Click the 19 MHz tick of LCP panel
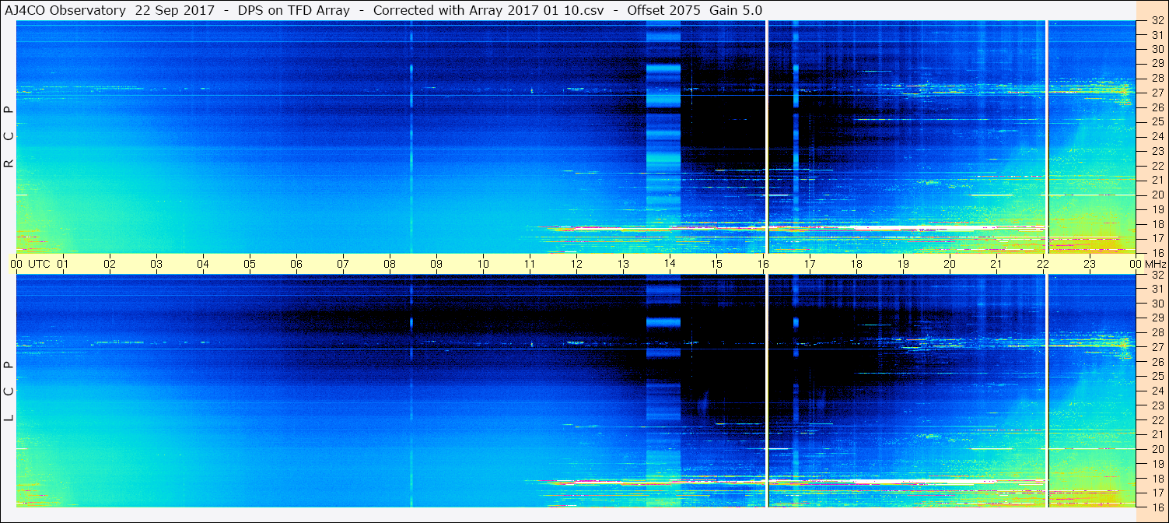Screen dimensions: 1169x523 [x=1157, y=464]
